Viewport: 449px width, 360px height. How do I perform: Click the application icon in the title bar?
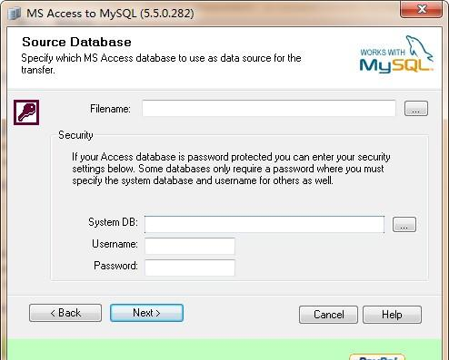14,14
